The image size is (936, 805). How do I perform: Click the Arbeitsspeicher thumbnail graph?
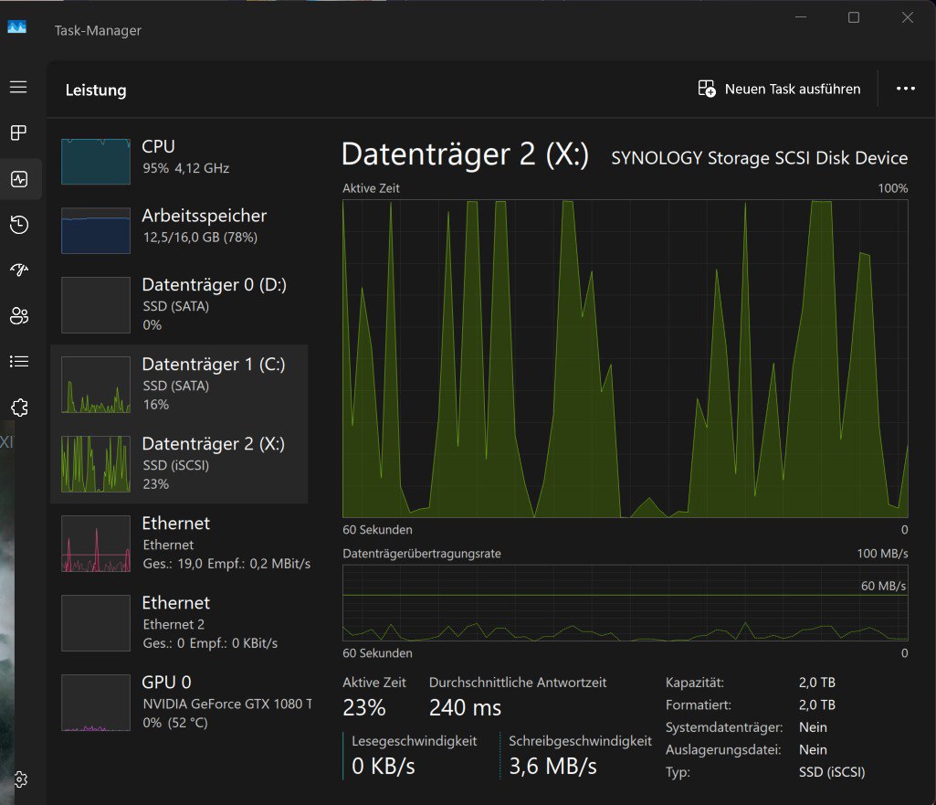pos(96,230)
